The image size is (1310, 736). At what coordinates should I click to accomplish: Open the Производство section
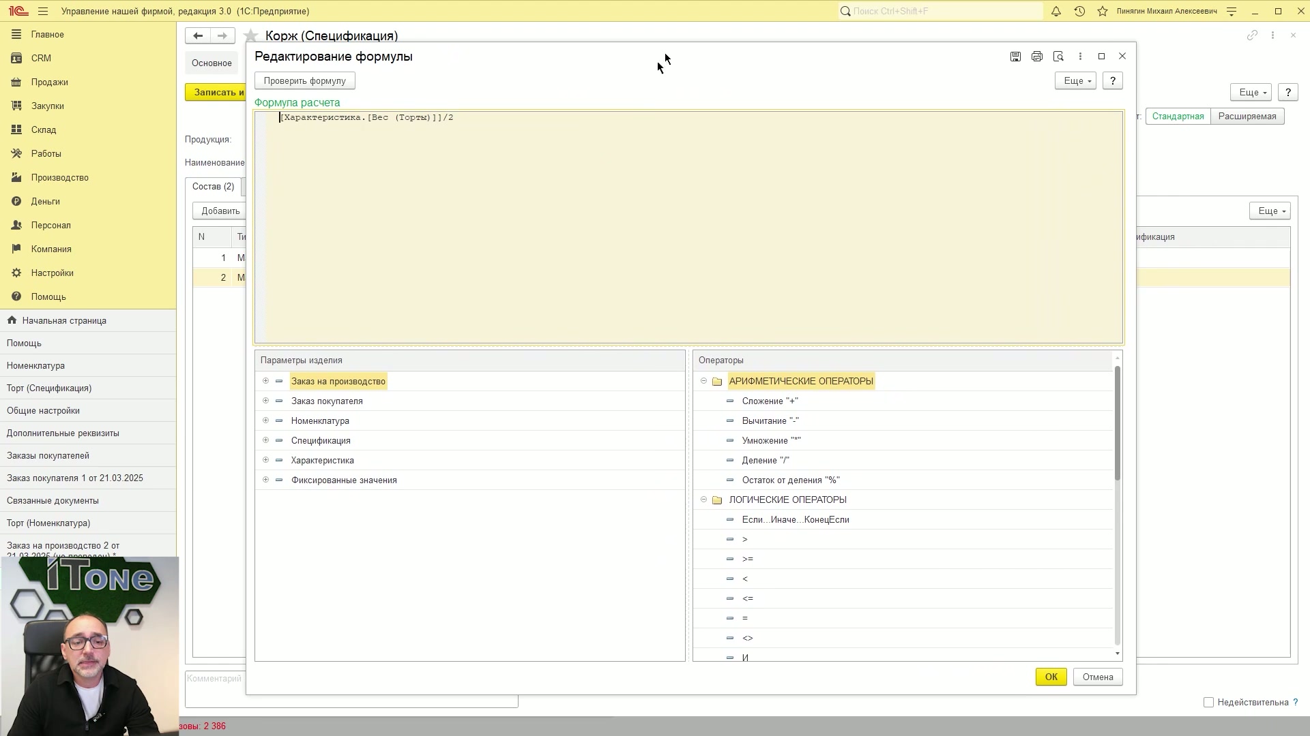coord(59,177)
